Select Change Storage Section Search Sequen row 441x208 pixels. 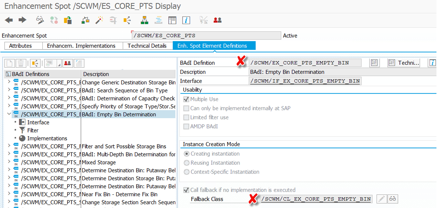point(90,202)
